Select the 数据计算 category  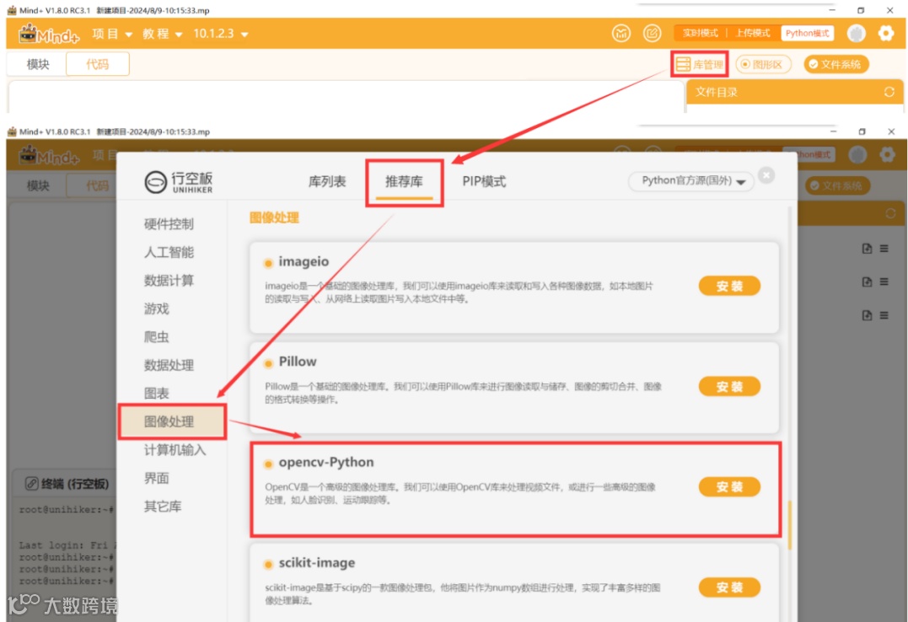click(169, 281)
